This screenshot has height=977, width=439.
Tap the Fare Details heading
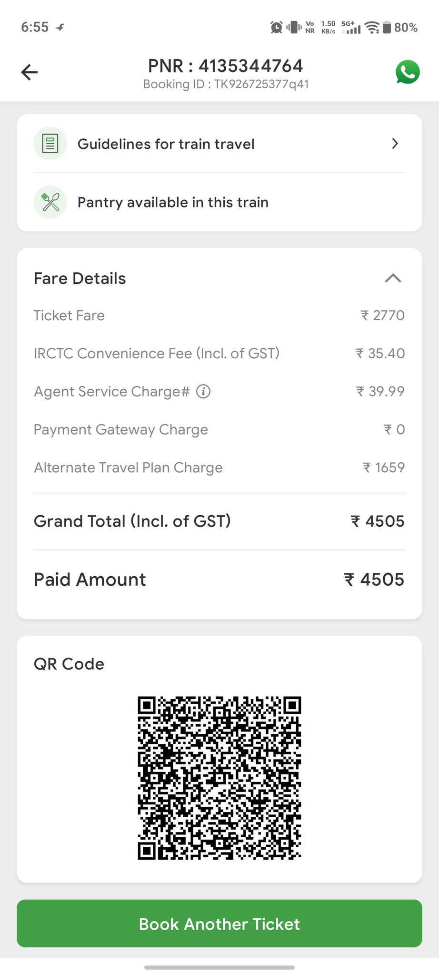80,279
